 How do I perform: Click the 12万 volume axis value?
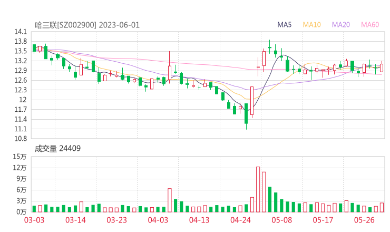click(19, 168)
